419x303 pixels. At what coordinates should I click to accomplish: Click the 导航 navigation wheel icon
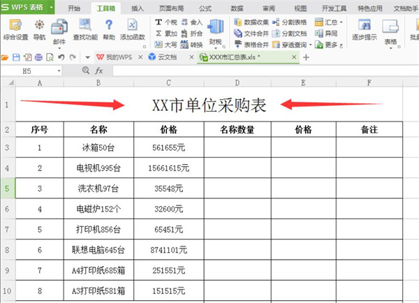(39, 25)
